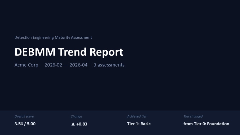Click the 'Change' label

(x=76, y=116)
